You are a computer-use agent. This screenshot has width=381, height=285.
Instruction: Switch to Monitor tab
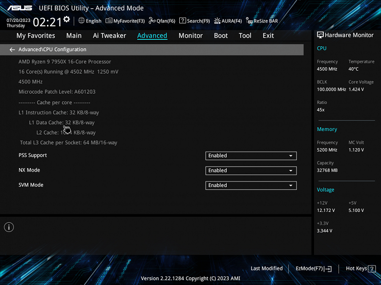(x=190, y=36)
